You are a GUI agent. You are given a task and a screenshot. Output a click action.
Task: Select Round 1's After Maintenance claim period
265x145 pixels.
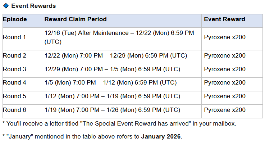pos(119,37)
